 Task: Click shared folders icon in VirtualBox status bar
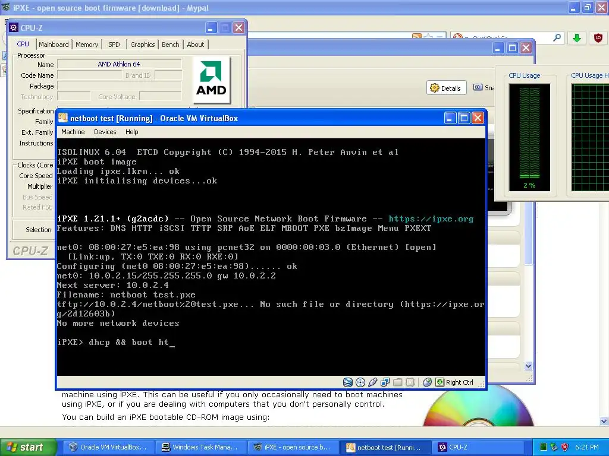click(x=398, y=382)
